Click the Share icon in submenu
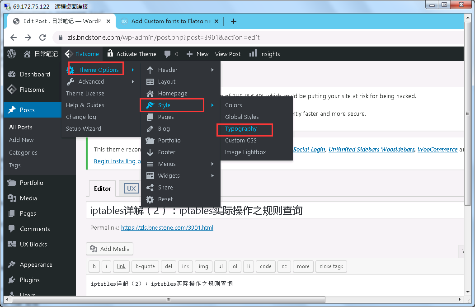Screen dimensions: 475x307 point(150,188)
